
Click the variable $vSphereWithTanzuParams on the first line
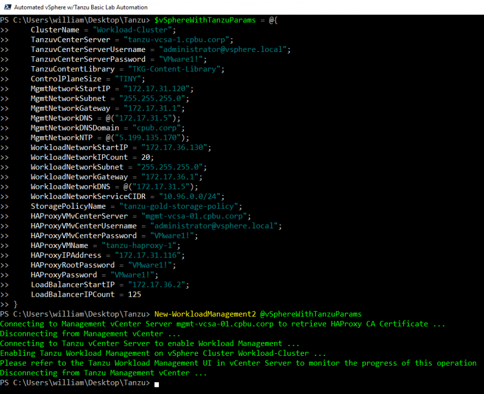[x=205, y=20]
